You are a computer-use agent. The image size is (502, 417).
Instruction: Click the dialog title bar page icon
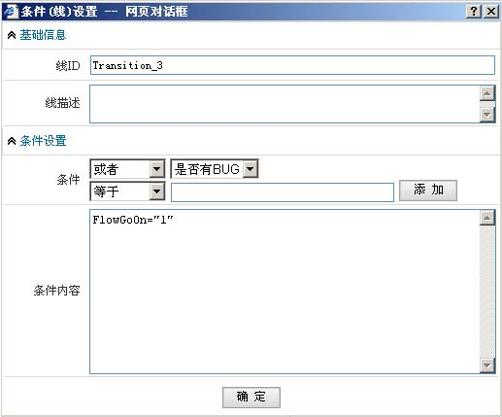pos(11,12)
